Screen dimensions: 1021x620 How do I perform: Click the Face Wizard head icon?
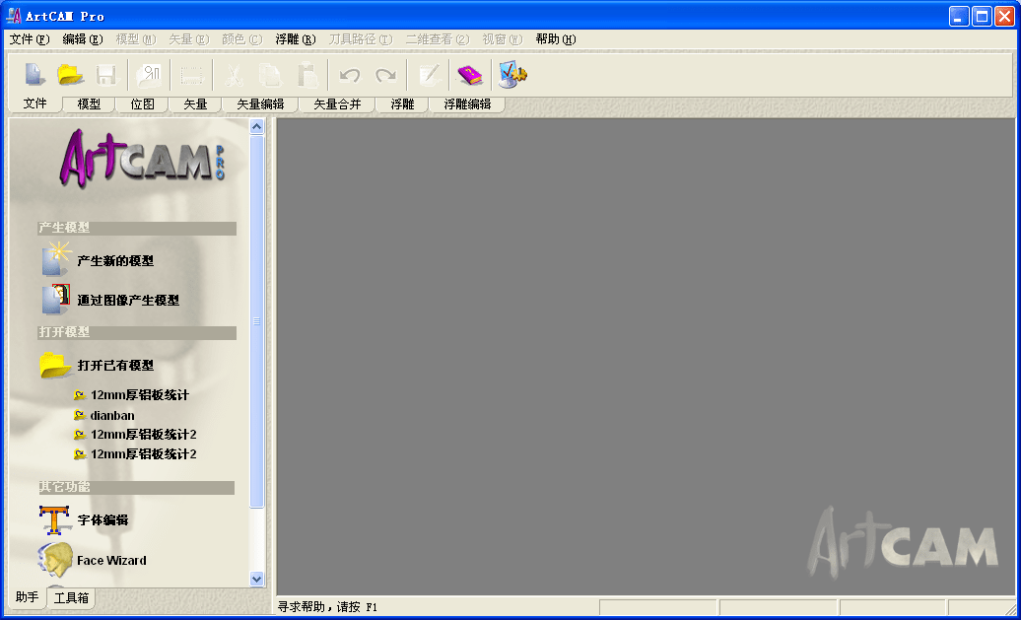tap(55, 560)
